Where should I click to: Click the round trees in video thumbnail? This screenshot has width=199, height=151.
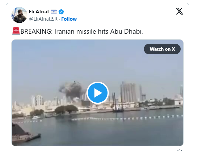pyautogui.click(x=66, y=109)
